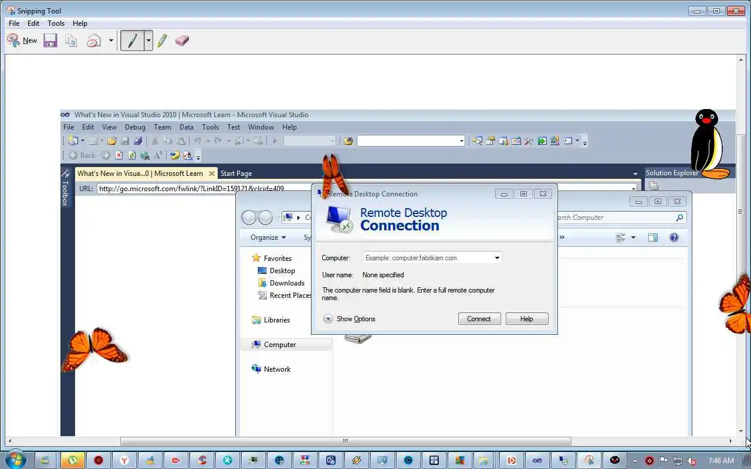The image size is (751, 469).
Task: Select Computer in Explorer navigation pane
Action: tap(286, 345)
